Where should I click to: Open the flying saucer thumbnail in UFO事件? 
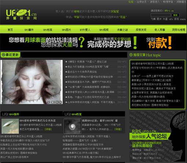[10, 126]
